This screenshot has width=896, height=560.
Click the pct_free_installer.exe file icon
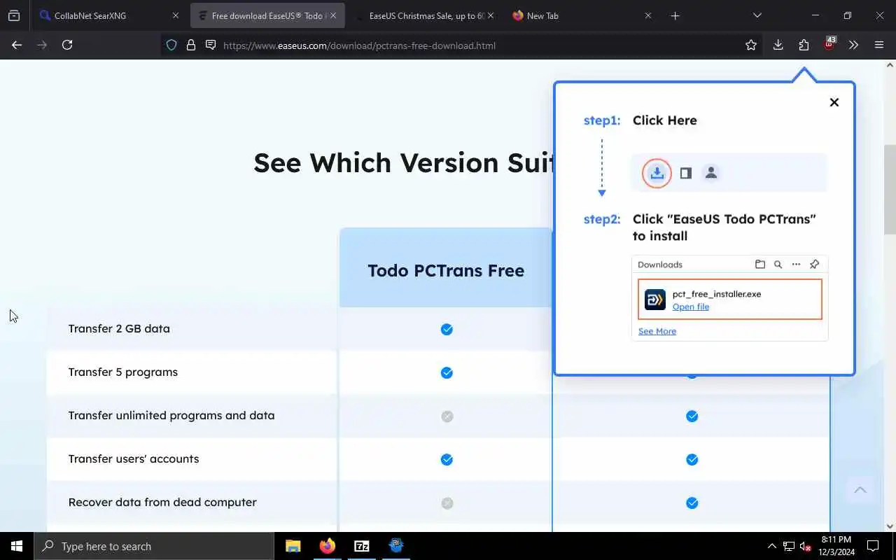click(x=655, y=300)
